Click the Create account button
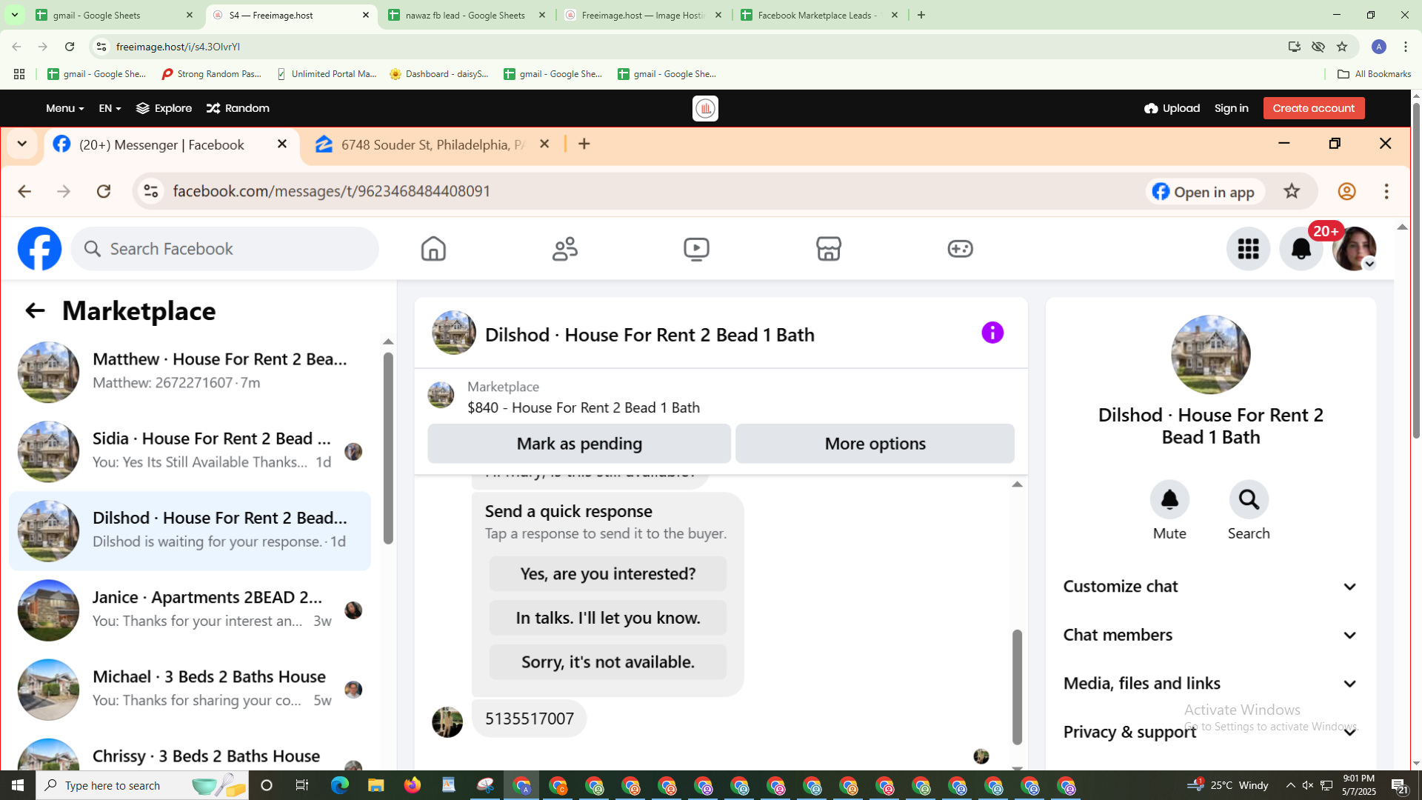The image size is (1422, 800). (x=1313, y=108)
